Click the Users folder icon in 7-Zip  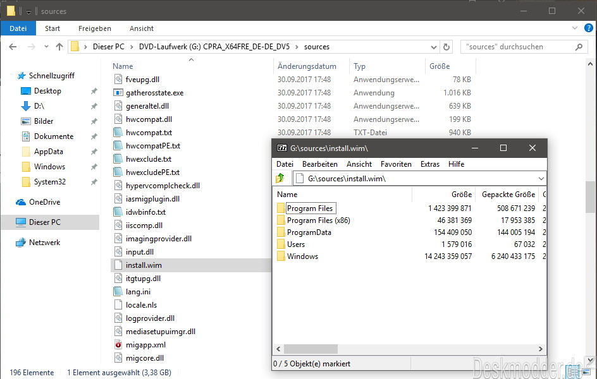click(281, 244)
